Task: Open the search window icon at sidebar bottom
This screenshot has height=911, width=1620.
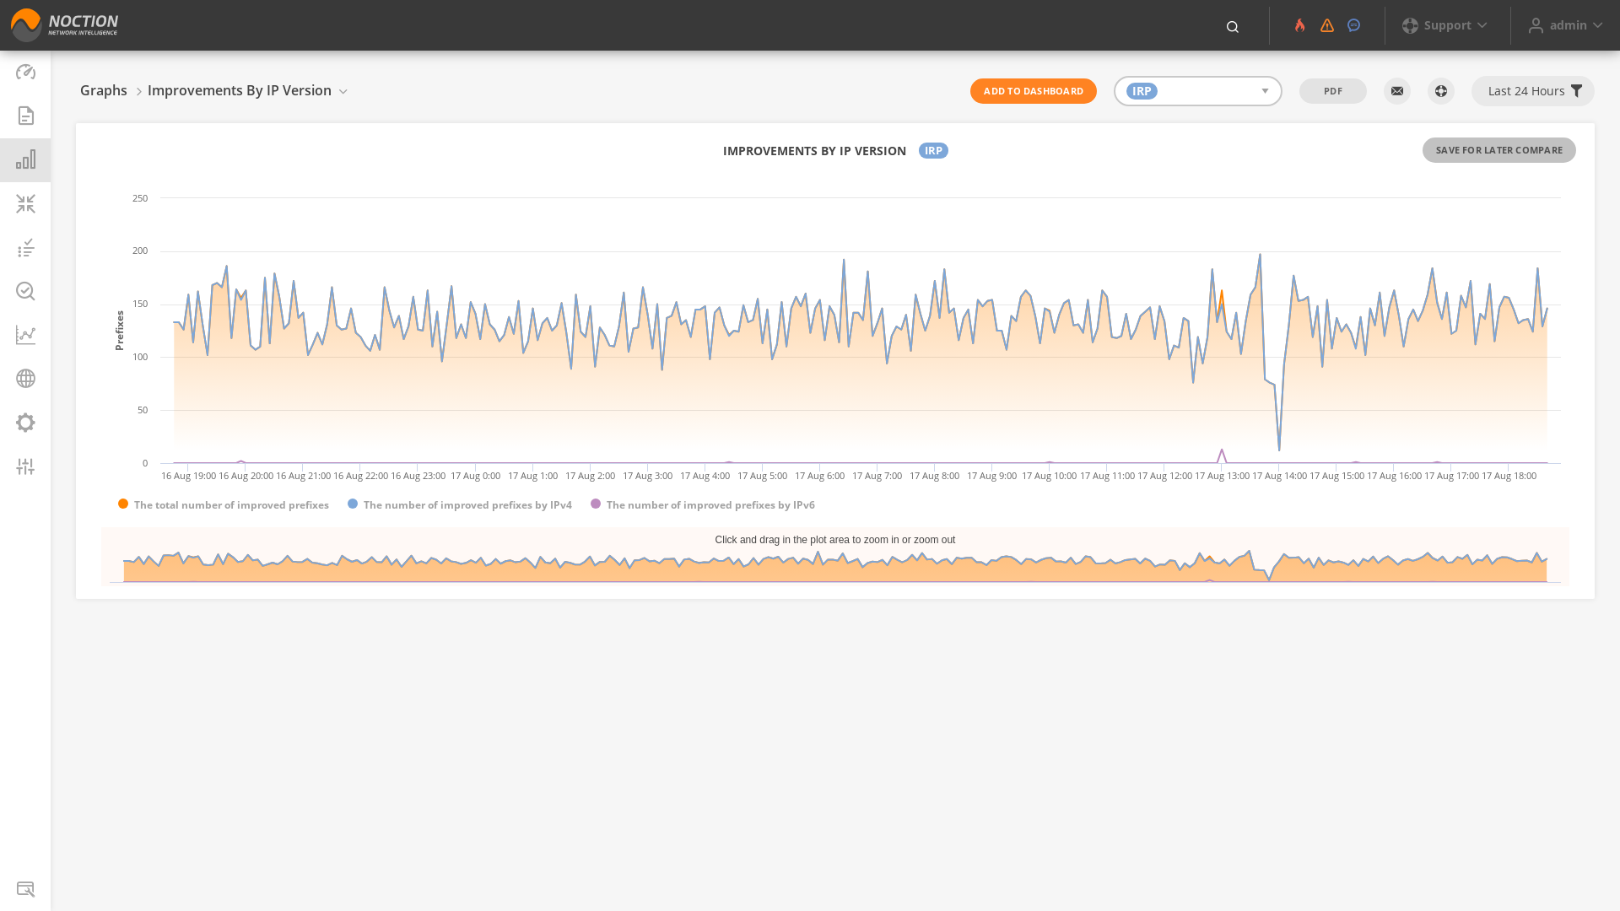Action: pos(25,889)
